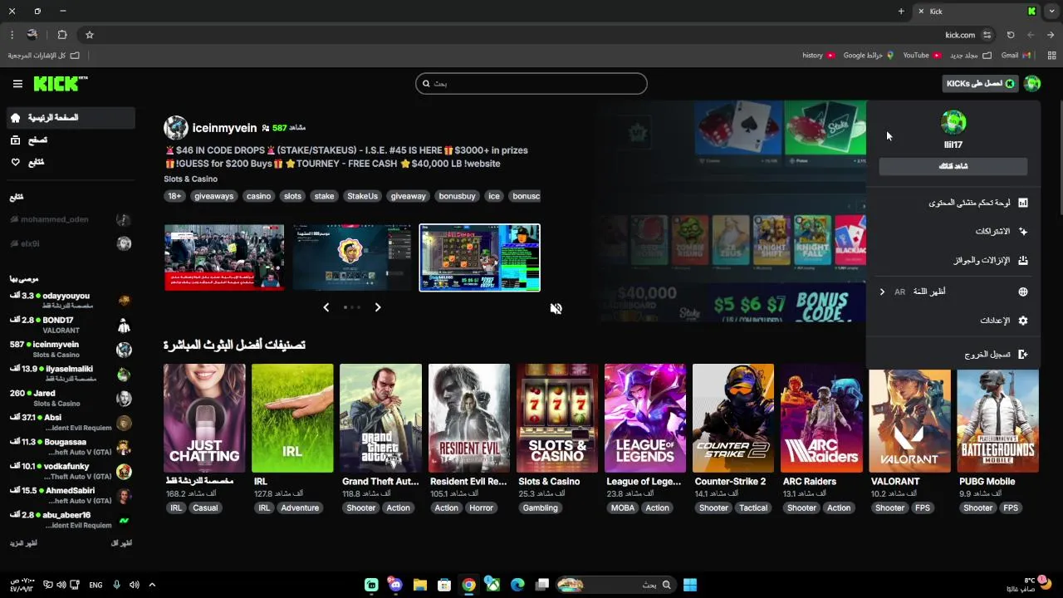1063x598 pixels.
Task: Open followed channel mohammed_oden
Action: coord(70,219)
